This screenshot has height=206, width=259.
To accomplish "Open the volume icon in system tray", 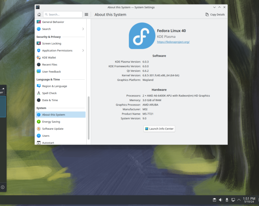I will coord(220,200).
